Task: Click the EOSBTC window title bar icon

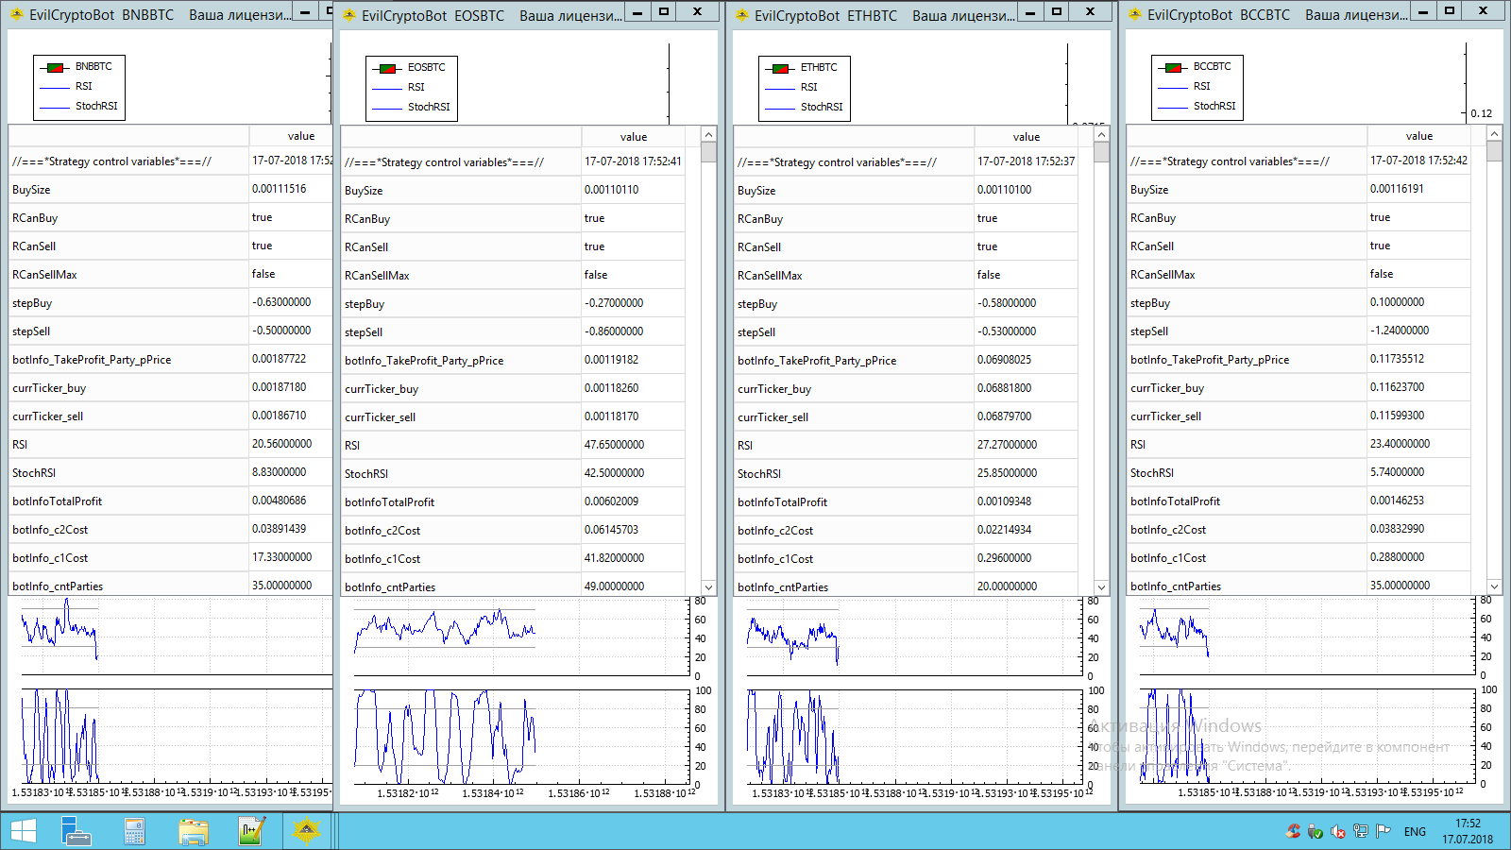Action: tap(348, 14)
